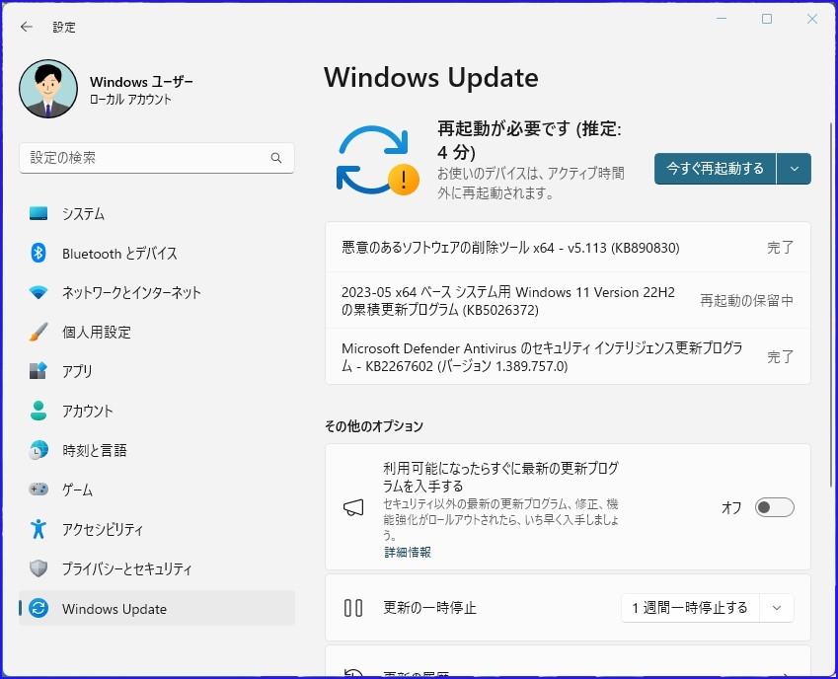838x679 pixels.
Task: Open 時刻と言語 settings
Action: click(x=157, y=450)
